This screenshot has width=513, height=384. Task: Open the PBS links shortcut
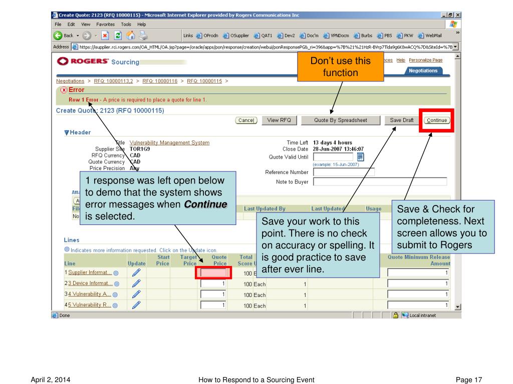(384, 35)
